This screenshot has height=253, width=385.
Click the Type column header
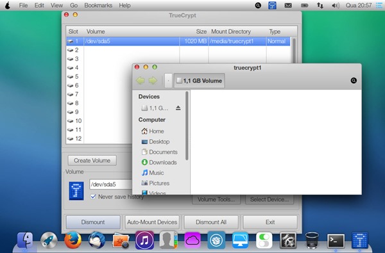275,31
